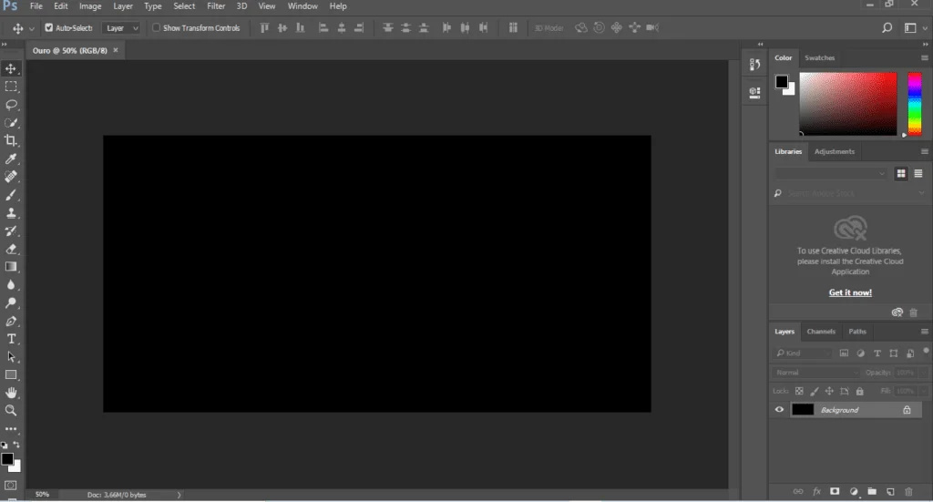Select the Quick Selection tool
The width and height of the screenshot is (933, 502).
[11, 122]
